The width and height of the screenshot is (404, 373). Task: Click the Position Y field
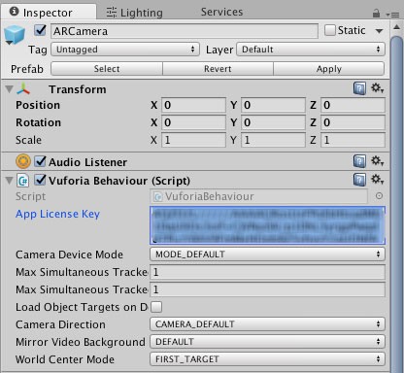click(x=273, y=105)
